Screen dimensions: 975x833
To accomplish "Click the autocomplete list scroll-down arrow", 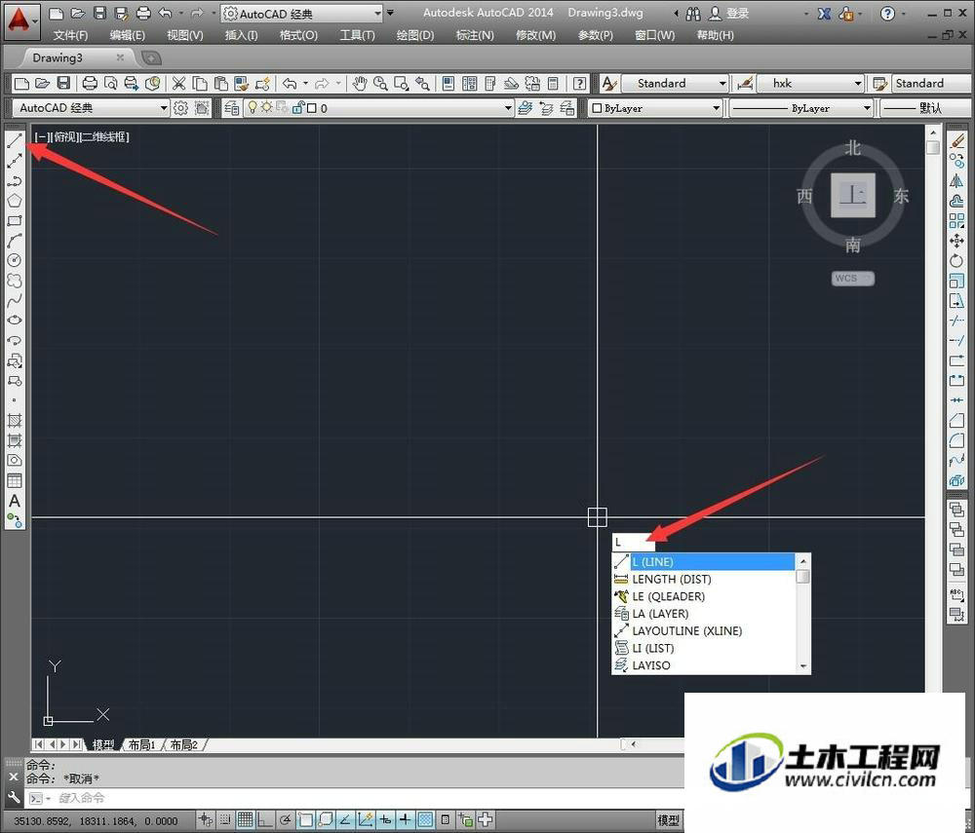I will point(803,666).
